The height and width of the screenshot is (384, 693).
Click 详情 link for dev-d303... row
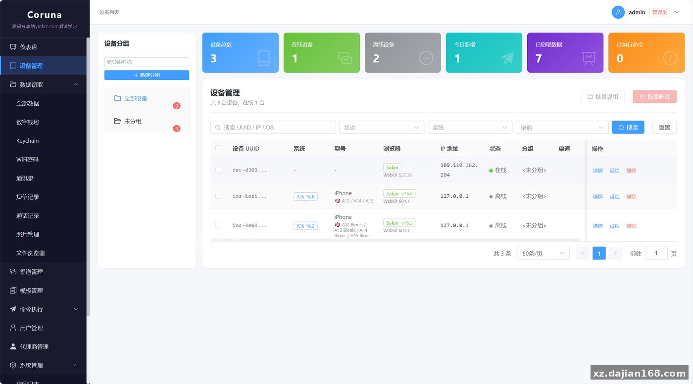(598, 171)
